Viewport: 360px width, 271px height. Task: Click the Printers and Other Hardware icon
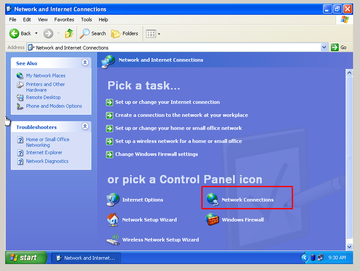click(20, 85)
